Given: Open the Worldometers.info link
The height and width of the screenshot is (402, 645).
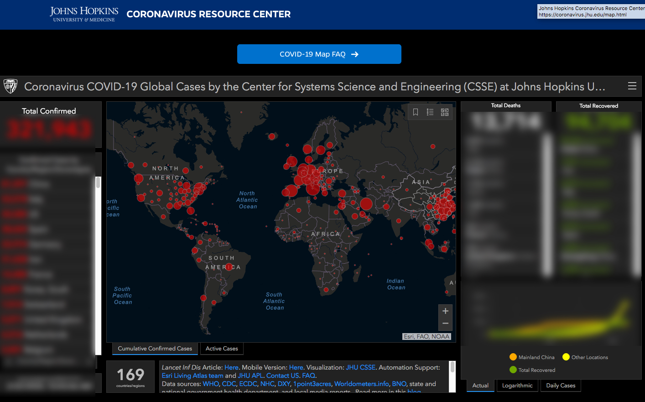Looking at the screenshot, I should 361,384.
